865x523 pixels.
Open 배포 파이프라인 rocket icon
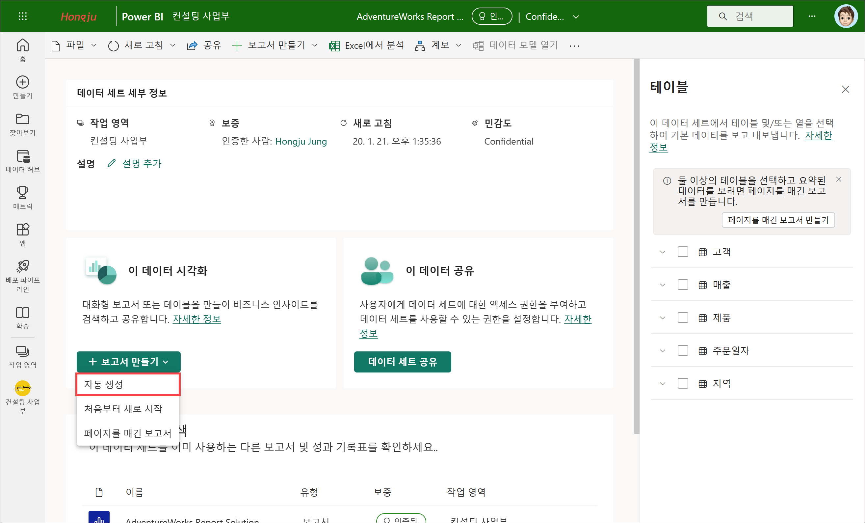pos(22,266)
